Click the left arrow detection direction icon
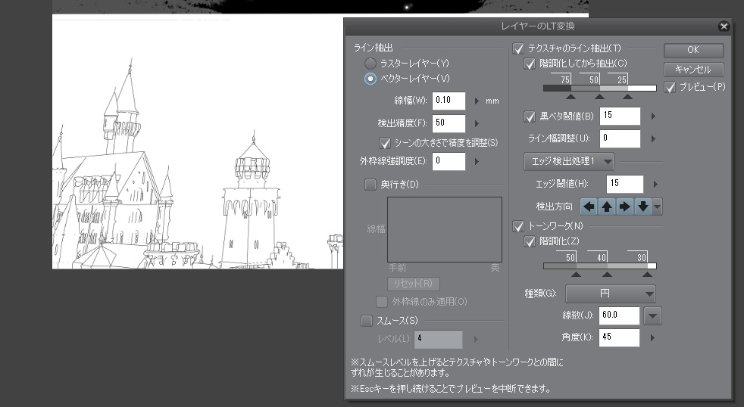The image size is (744, 407). point(589,207)
